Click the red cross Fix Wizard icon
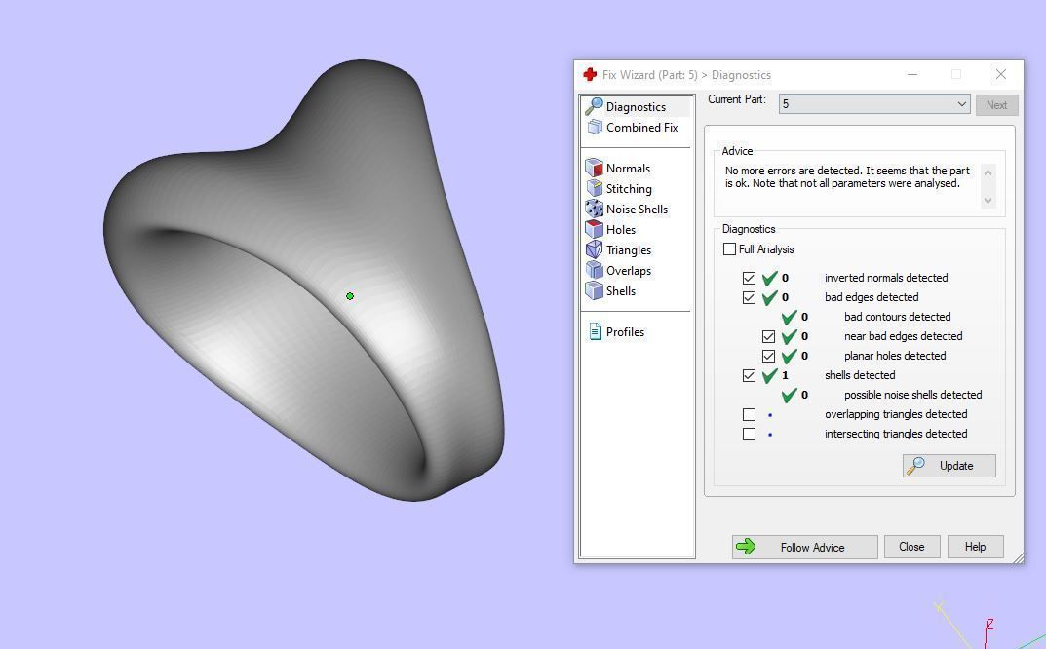Screen dimensions: 1046x649 tap(590, 75)
